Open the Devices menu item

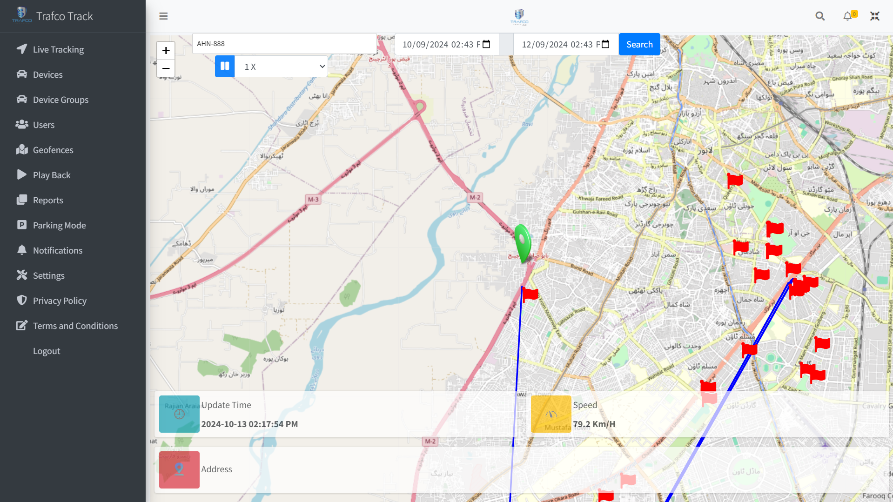click(22, 74)
